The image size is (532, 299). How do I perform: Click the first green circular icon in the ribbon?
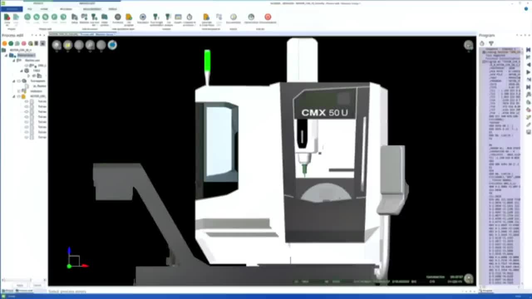[x=27, y=17]
